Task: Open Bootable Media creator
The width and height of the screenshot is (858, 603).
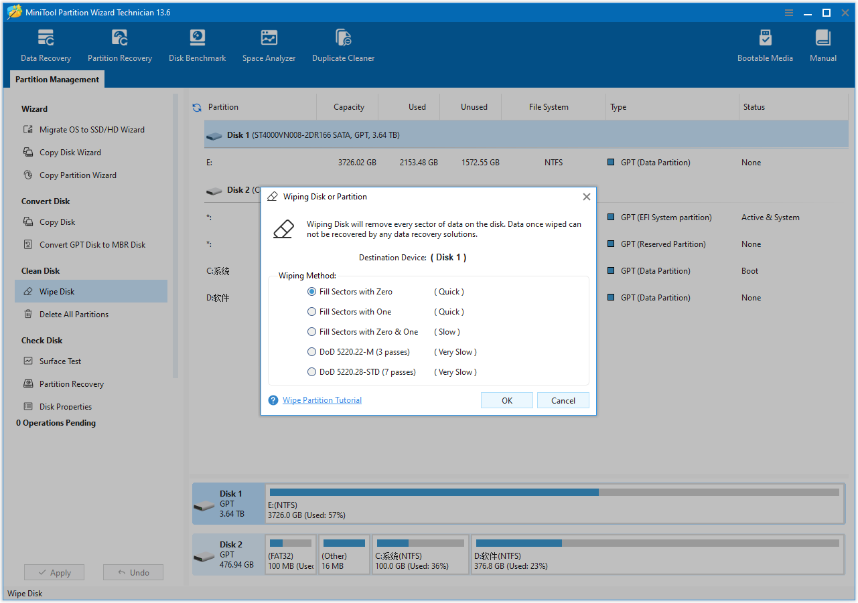Action: point(764,44)
